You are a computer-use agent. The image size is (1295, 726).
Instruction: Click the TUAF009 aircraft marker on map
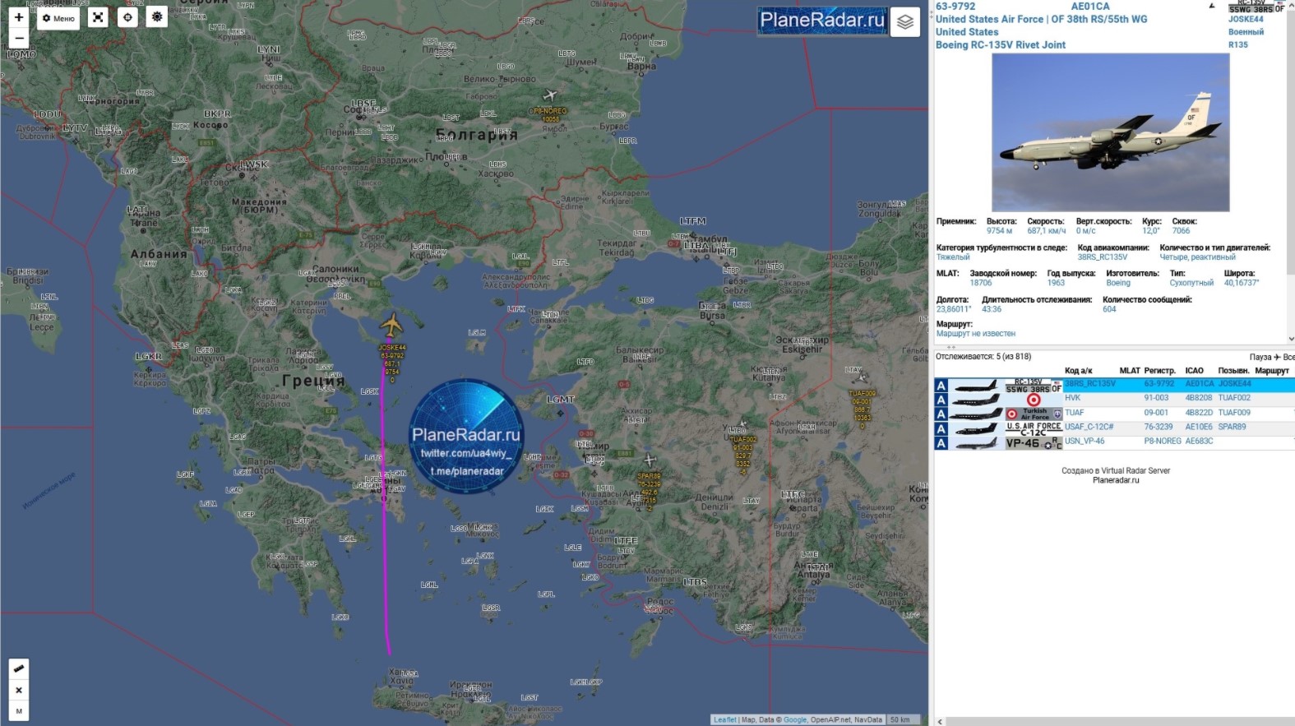[861, 377]
